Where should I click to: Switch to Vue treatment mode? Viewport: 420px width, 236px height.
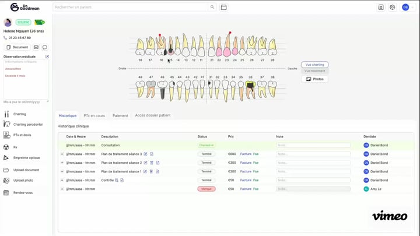(314, 71)
